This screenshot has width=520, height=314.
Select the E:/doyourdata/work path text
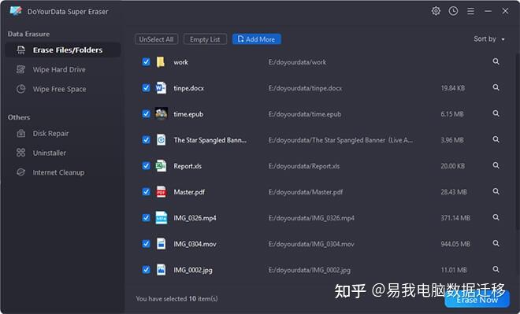(297, 62)
